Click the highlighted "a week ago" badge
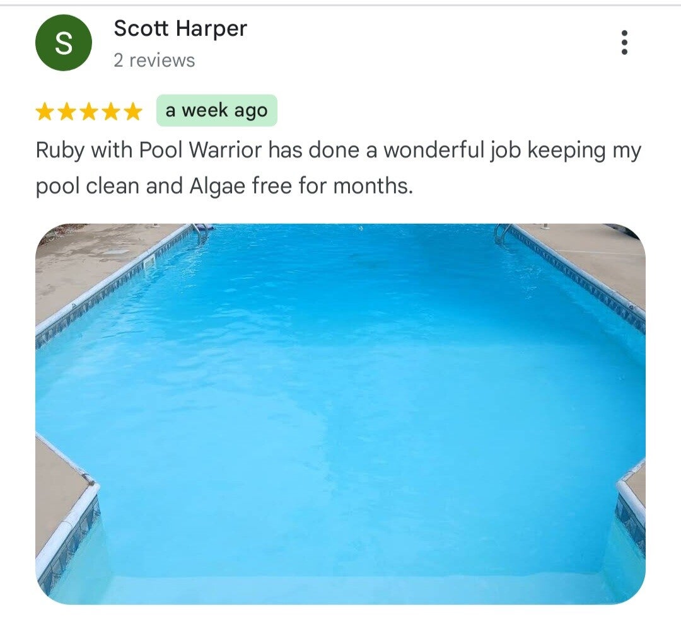The width and height of the screenshot is (681, 622). pyautogui.click(x=217, y=110)
